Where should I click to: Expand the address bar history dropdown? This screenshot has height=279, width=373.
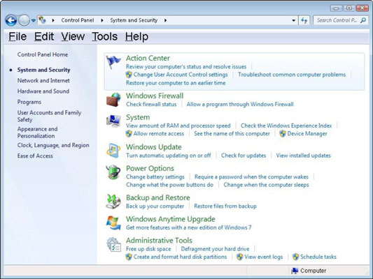pos(293,20)
